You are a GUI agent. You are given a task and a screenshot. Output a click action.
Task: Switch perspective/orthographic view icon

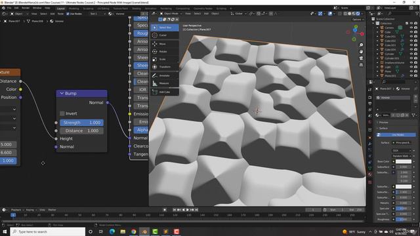361,65
